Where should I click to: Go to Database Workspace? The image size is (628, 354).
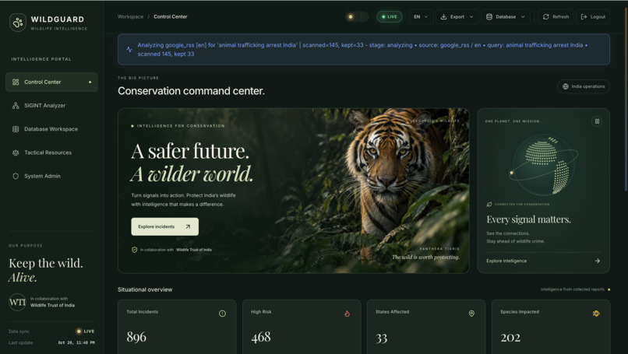tap(51, 129)
